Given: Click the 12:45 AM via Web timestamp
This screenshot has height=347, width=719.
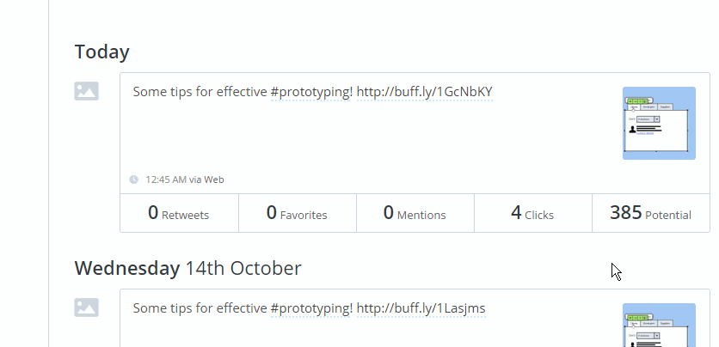Looking at the screenshot, I should (x=185, y=180).
